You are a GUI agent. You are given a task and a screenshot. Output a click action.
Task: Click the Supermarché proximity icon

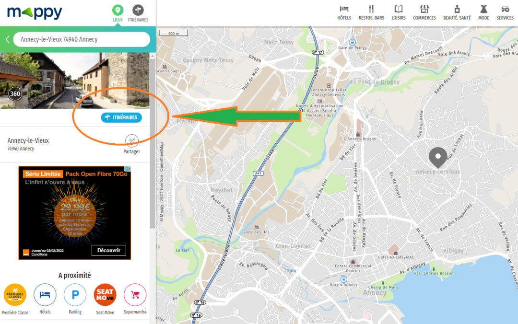[x=134, y=294]
